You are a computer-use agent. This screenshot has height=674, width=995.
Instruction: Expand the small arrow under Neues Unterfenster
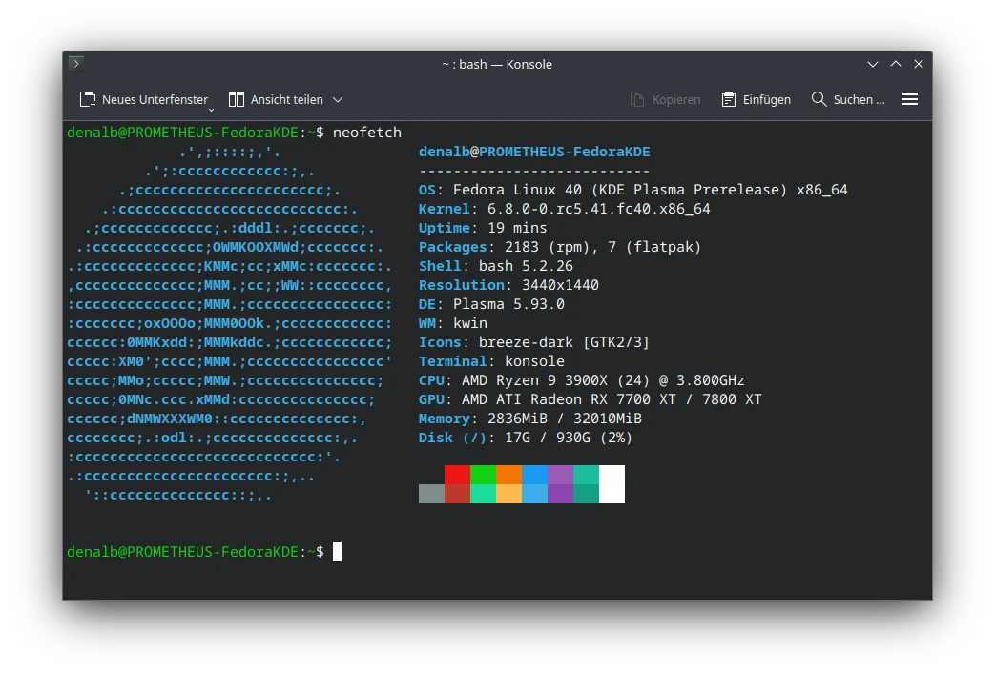212,111
